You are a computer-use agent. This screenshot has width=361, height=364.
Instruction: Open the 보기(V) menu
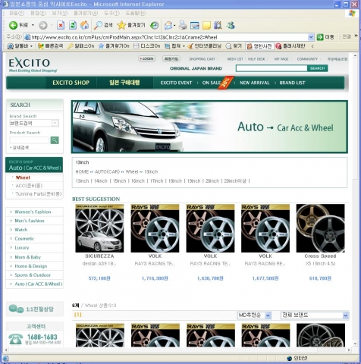point(60,13)
